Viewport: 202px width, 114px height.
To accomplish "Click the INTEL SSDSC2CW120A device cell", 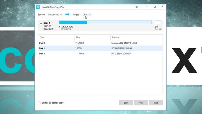I will (121, 54).
